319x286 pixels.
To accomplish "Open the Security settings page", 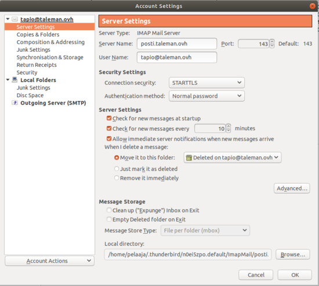I will pos(27,73).
